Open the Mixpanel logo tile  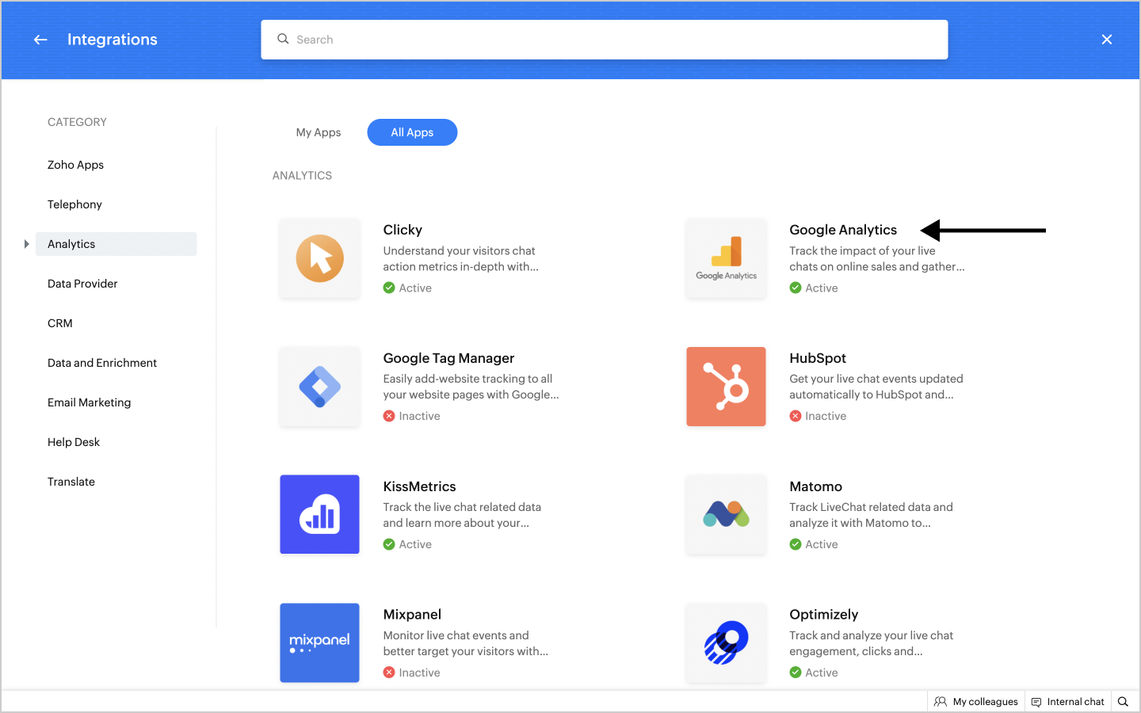tap(319, 642)
